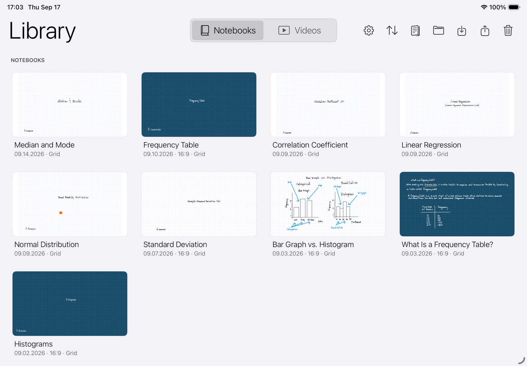The image size is (527, 366).
Task: Click the Library heading
Action: pyautogui.click(x=42, y=31)
